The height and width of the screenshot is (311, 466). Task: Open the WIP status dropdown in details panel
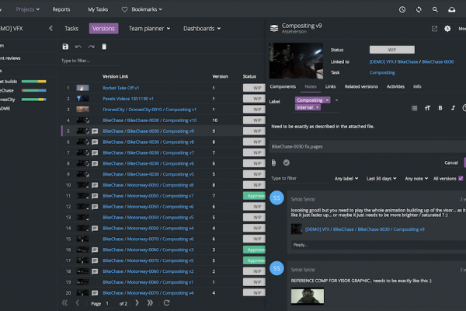[392, 50]
